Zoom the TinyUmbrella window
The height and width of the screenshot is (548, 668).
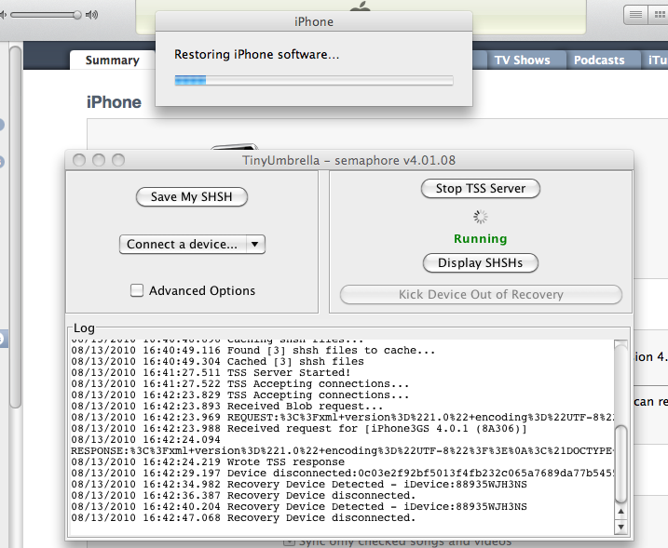118,160
